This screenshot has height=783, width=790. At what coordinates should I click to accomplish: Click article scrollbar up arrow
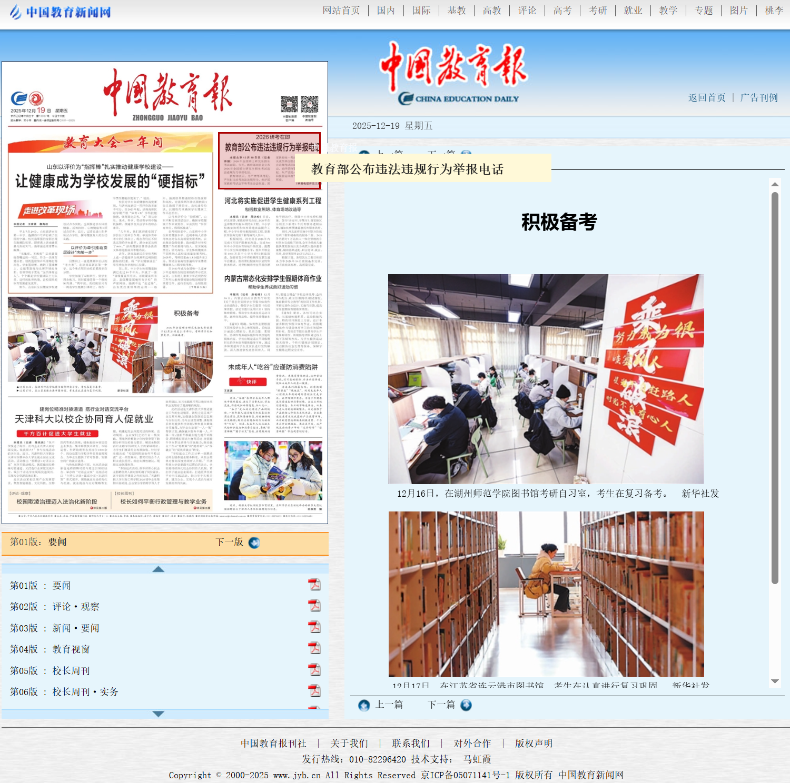[x=775, y=184]
